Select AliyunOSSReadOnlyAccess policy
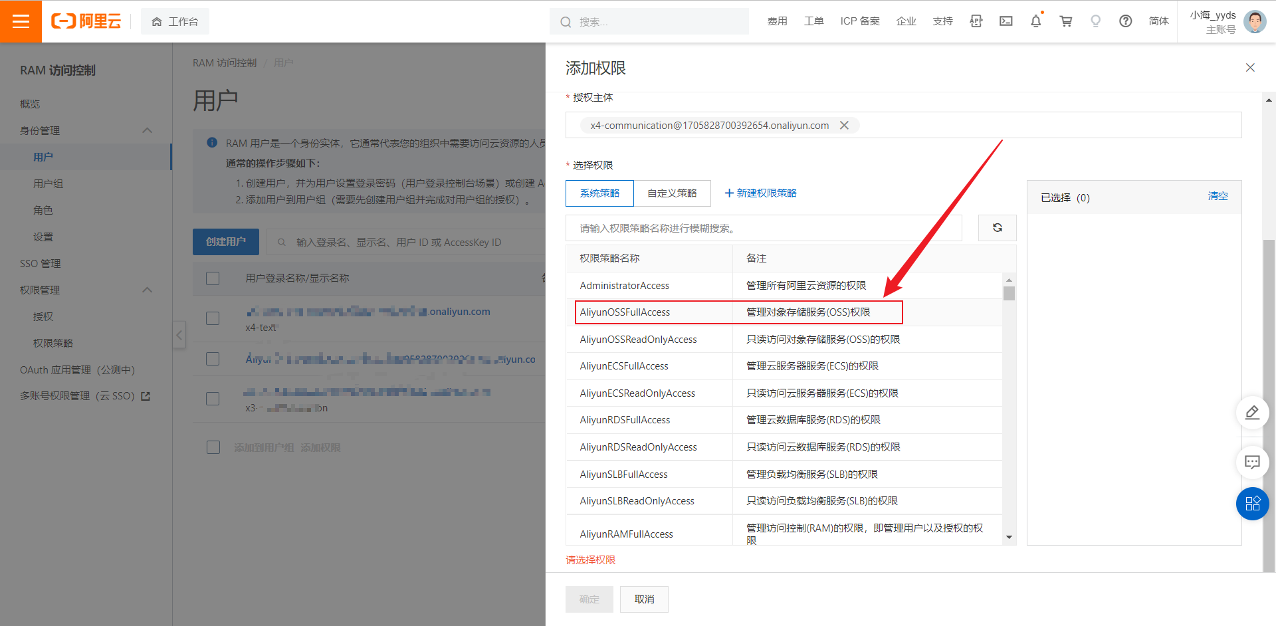This screenshot has height=626, width=1276. pyautogui.click(x=784, y=340)
